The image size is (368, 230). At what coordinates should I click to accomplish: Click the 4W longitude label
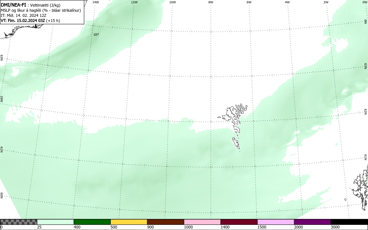point(287,2)
